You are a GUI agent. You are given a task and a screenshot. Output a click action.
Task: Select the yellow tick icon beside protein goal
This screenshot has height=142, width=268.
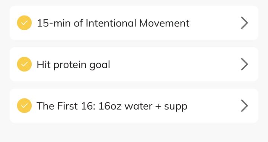pyautogui.click(x=24, y=64)
